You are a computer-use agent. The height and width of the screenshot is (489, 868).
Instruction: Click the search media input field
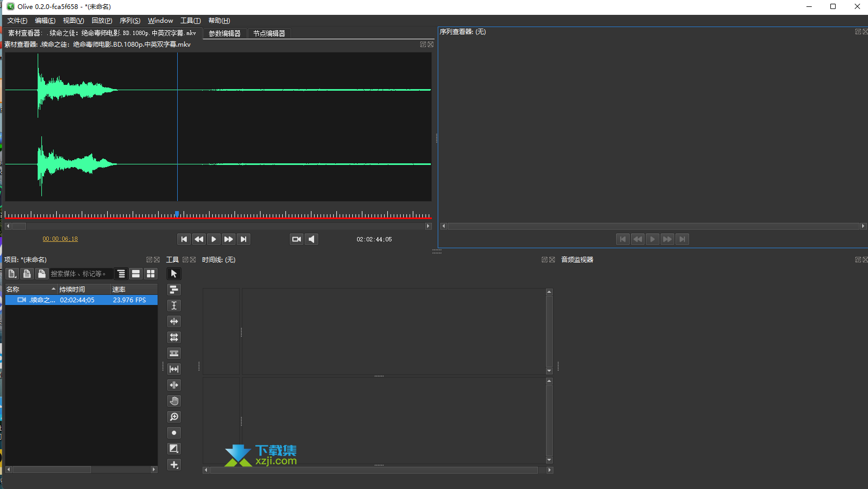tap(81, 274)
